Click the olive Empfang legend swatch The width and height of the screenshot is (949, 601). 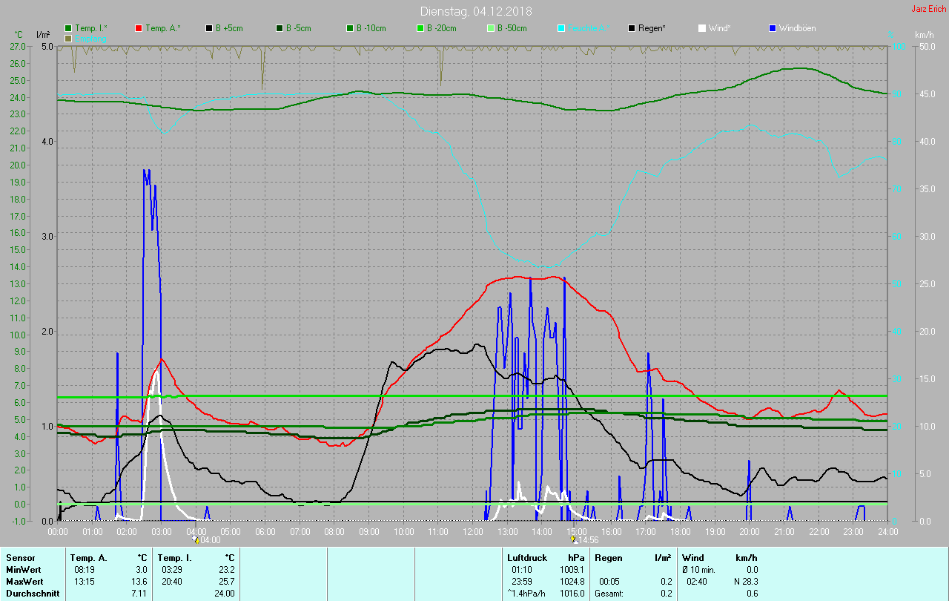(x=69, y=38)
